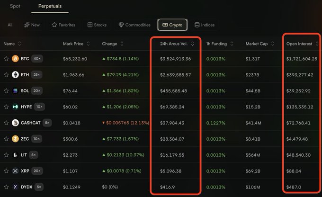Click CASHCAT change $0.005765 (12.13%)
The image size is (322, 197).
point(125,123)
